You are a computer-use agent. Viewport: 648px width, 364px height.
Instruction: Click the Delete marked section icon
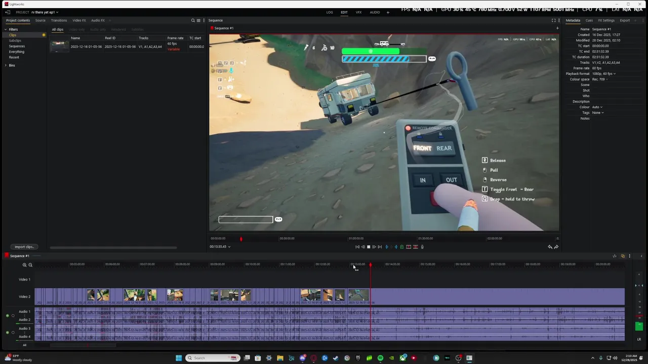[x=416, y=247]
